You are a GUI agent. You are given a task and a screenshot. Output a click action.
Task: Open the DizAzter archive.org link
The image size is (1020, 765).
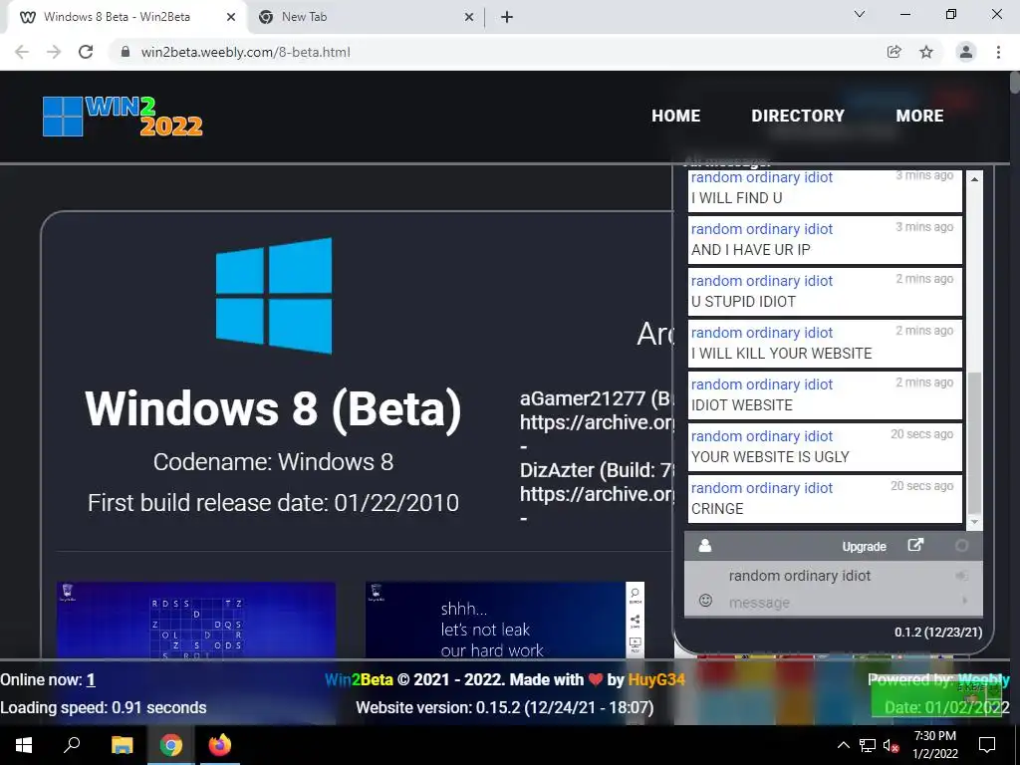597,494
